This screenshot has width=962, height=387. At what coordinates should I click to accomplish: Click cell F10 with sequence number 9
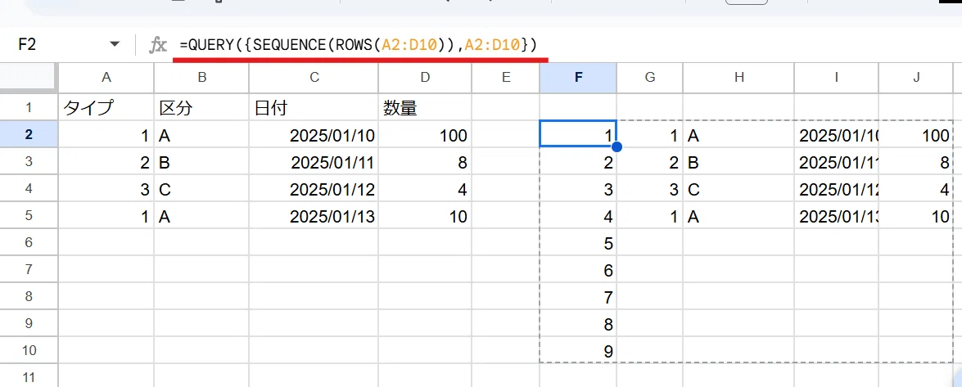click(x=578, y=350)
